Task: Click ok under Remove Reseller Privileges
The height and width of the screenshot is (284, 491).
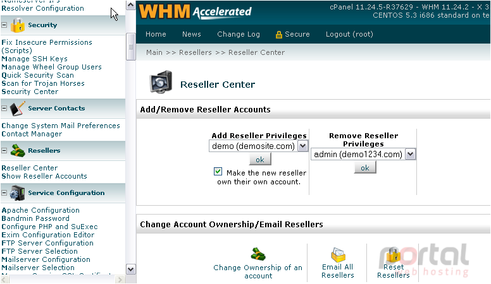Action: [x=365, y=168]
